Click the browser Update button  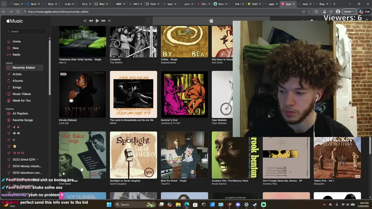[349, 12]
